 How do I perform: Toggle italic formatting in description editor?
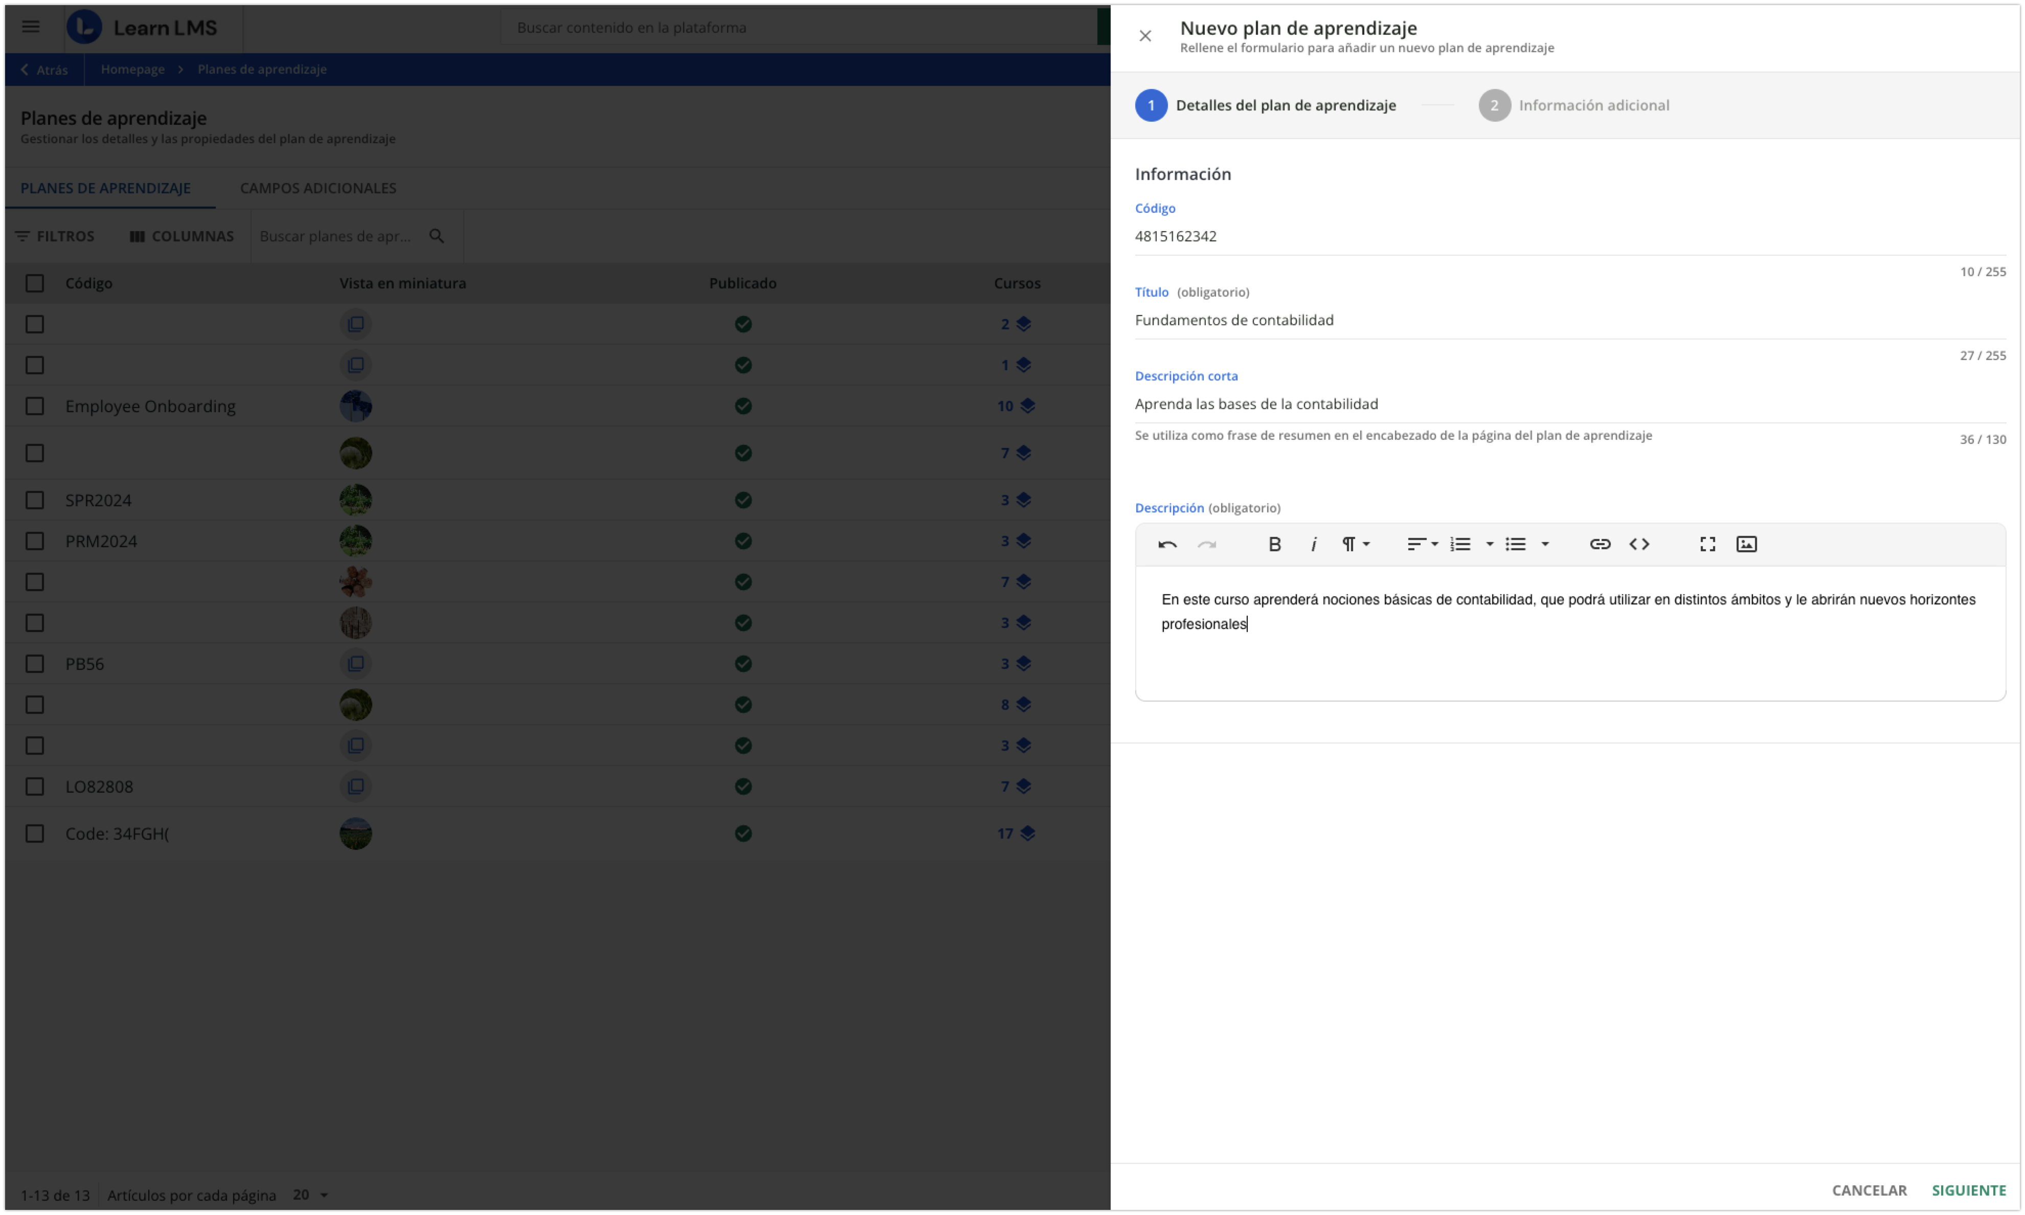pyautogui.click(x=1313, y=545)
